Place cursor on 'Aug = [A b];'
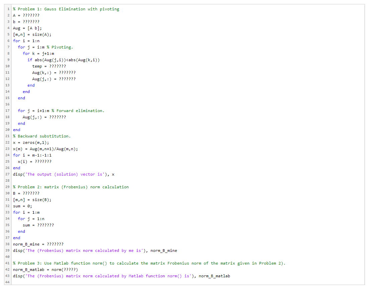Image resolution: width=369 pixels, height=289 pixels. [27, 28]
